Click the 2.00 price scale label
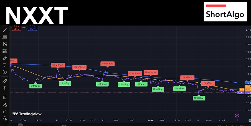Image resolution: width=251 pixels, height=126 pixels. (x=248, y=37)
